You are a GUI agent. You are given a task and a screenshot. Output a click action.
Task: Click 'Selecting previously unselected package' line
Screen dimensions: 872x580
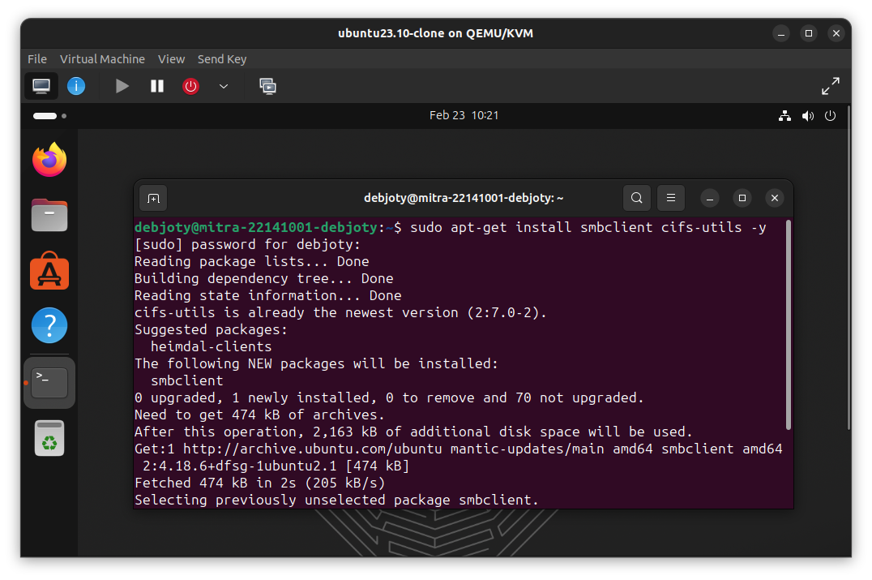[336, 500]
